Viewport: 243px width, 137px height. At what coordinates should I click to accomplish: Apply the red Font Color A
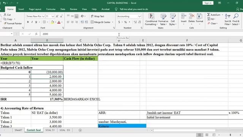tap(59, 22)
